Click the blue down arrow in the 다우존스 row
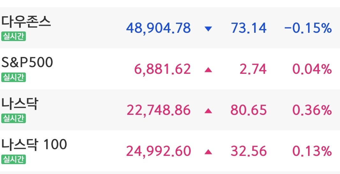Viewport: 340px width, 174px height. coord(208,29)
